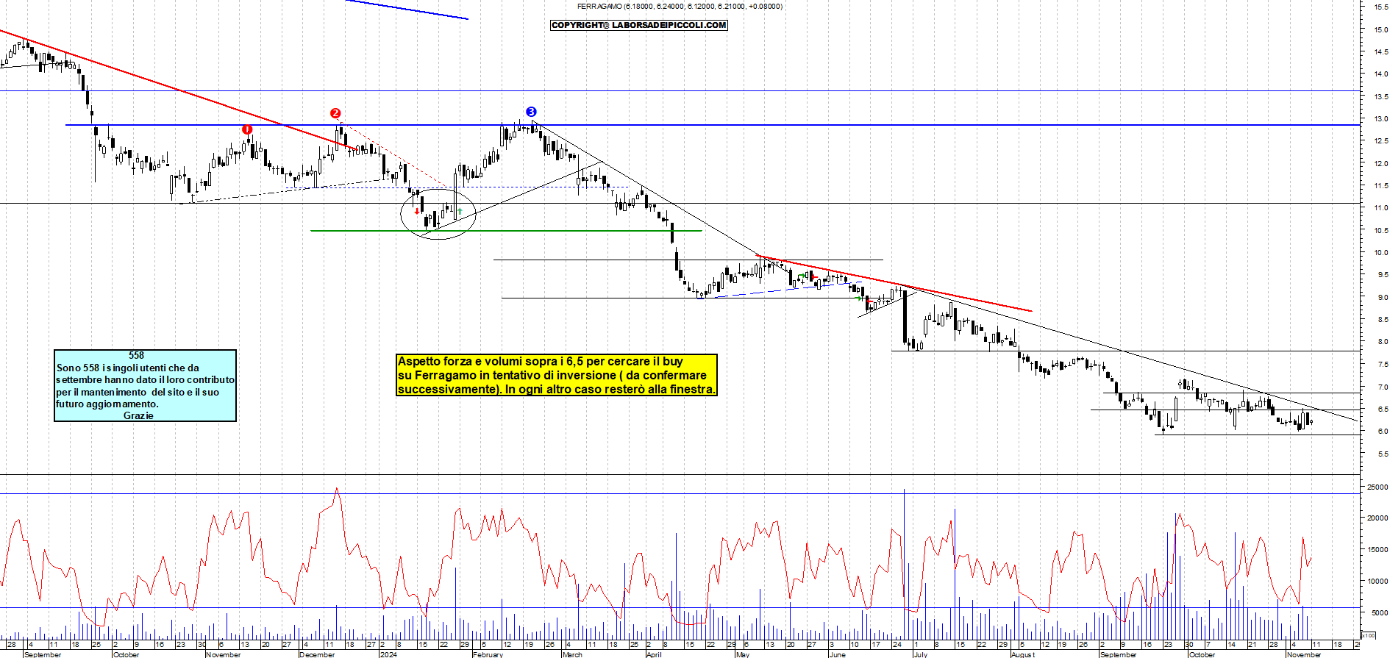Click the blue marker numbered 3

point(531,112)
